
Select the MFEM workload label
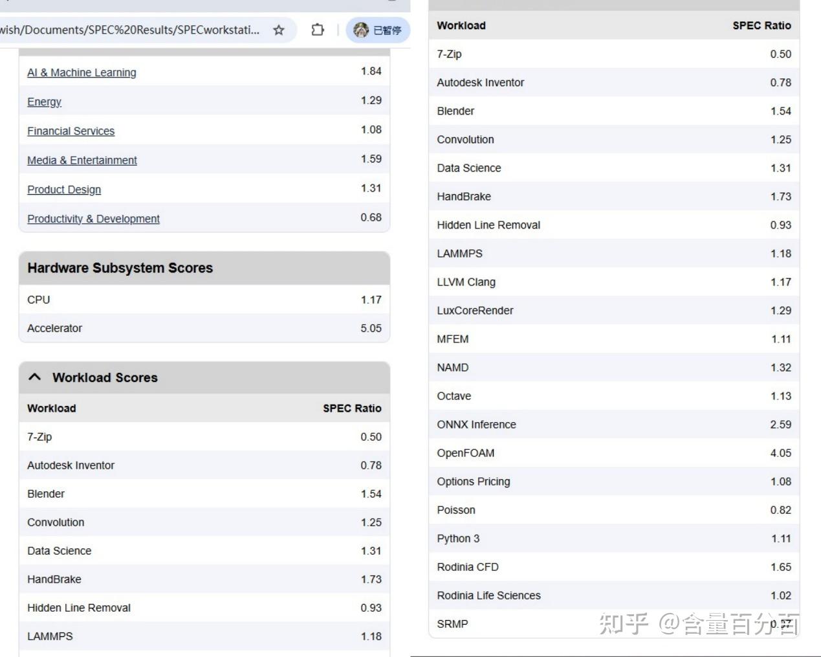pyautogui.click(x=452, y=339)
